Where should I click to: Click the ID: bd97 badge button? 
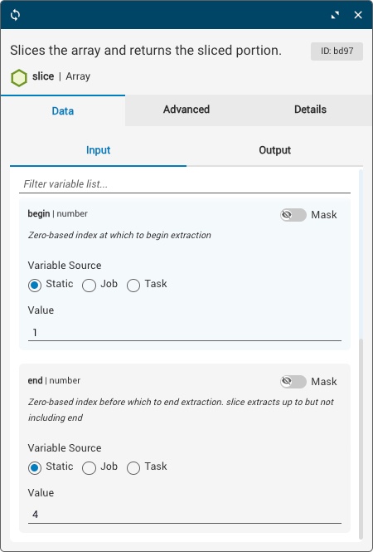tap(337, 51)
